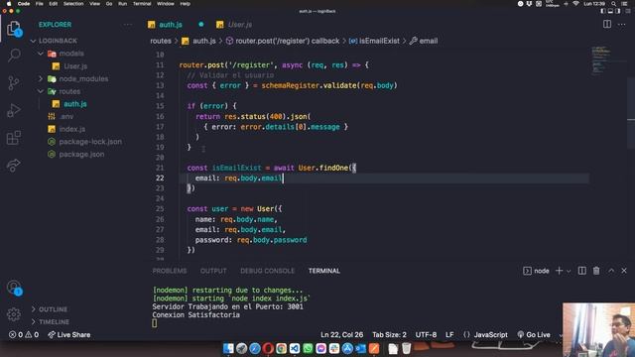The image size is (635, 357).
Task: Split the editor to the right
Action: [606, 24]
